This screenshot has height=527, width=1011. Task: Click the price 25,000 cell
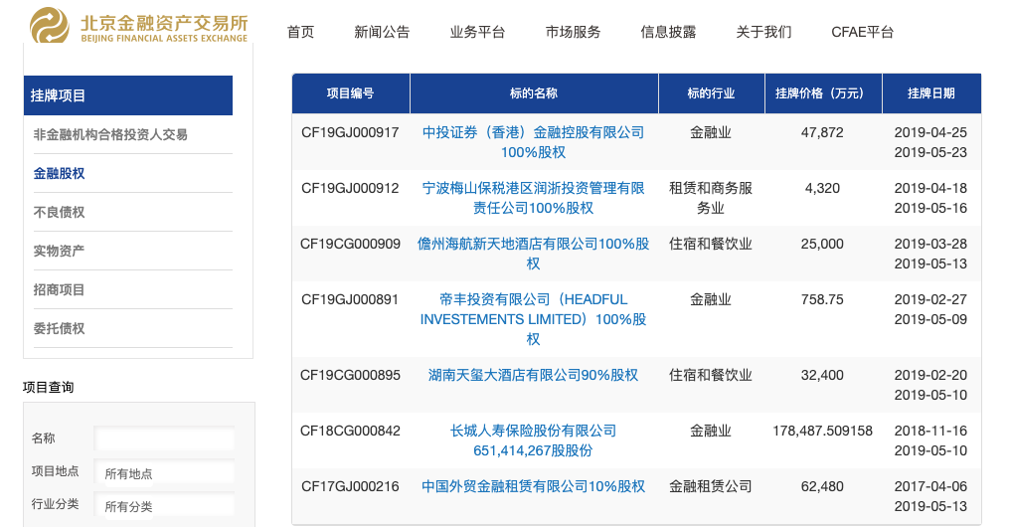[x=822, y=244]
